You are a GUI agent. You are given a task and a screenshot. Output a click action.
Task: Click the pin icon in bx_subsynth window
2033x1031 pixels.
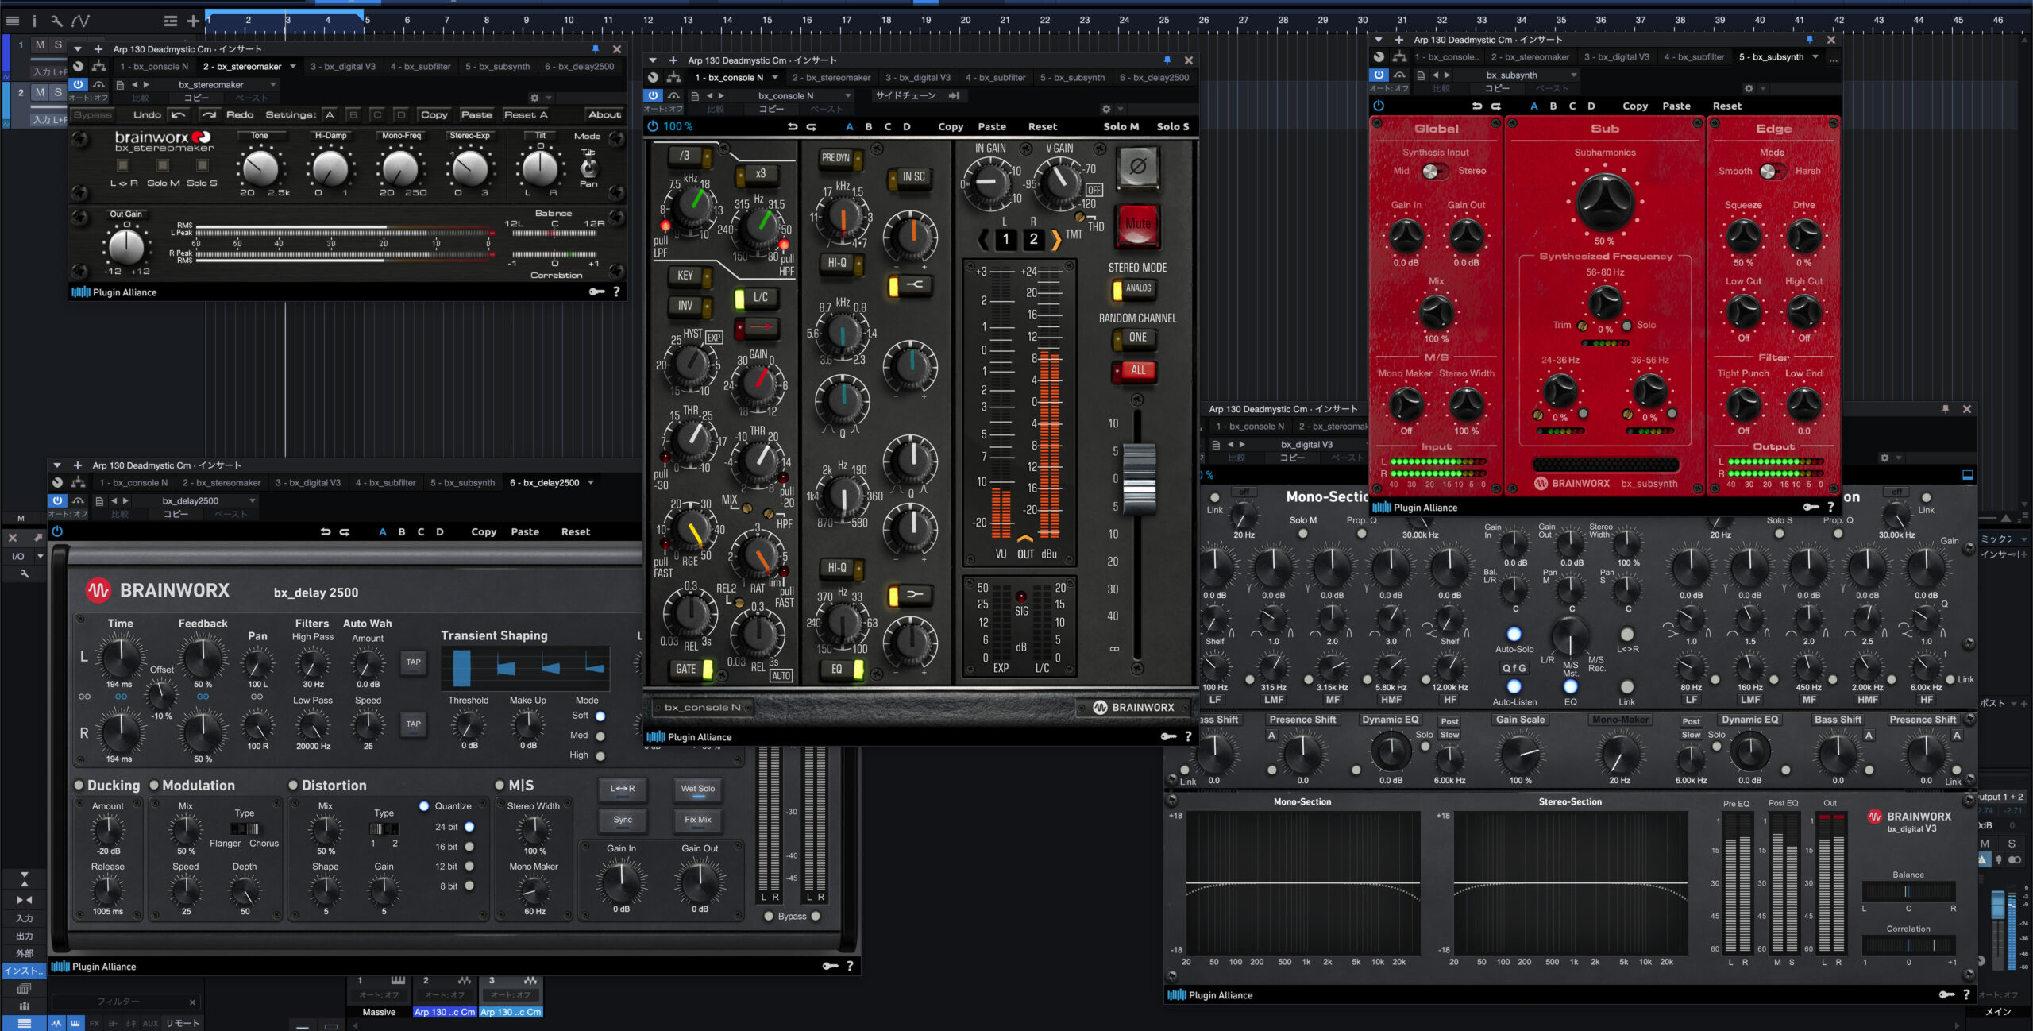point(1810,40)
